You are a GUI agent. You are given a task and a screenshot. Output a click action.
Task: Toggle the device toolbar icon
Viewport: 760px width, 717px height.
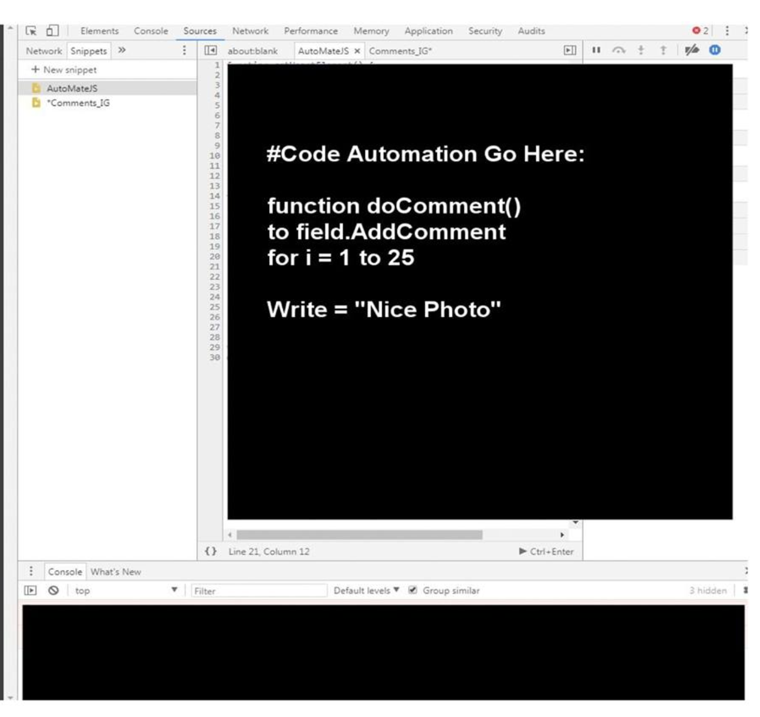pos(52,30)
